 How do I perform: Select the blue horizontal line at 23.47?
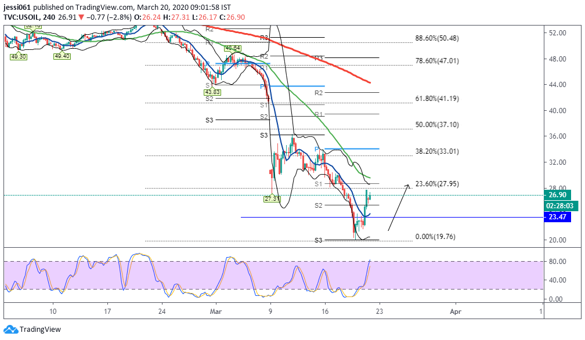[392, 217]
